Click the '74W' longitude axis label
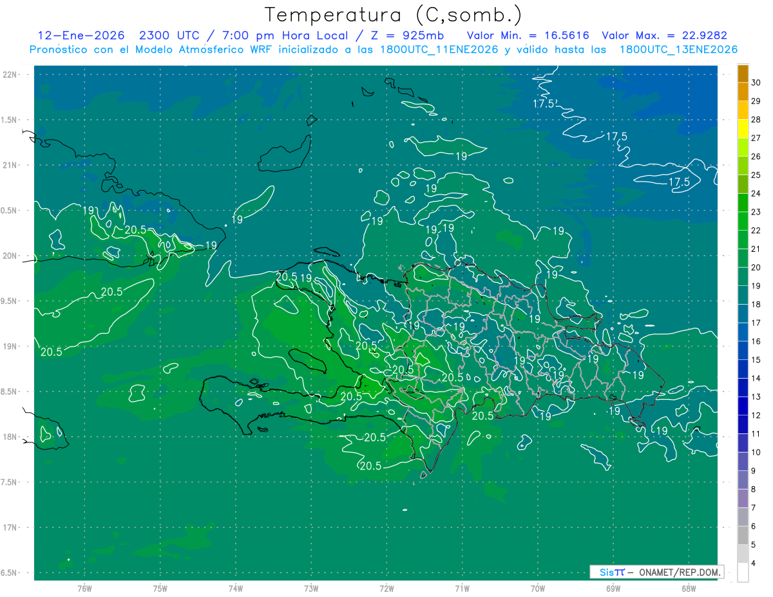The height and width of the screenshot is (597, 773). pyautogui.click(x=236, y=588)
